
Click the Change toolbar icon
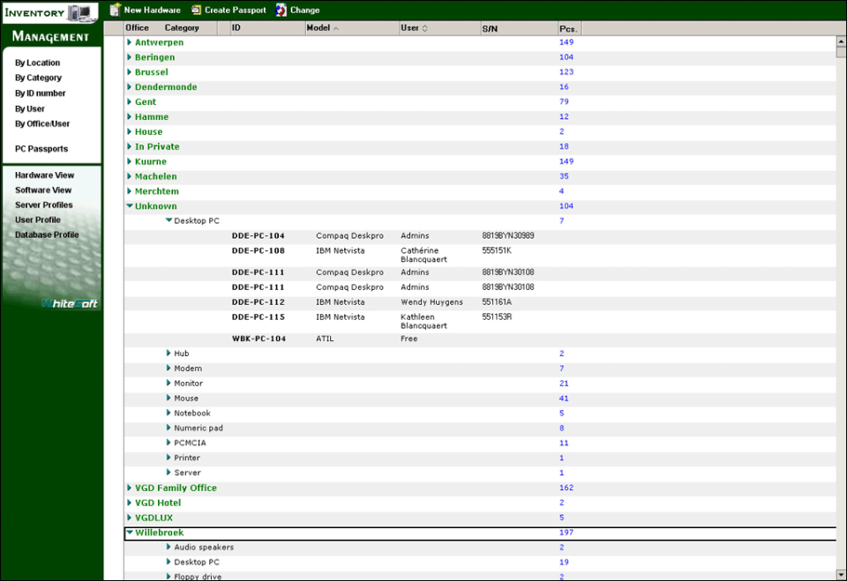(281, 10)
